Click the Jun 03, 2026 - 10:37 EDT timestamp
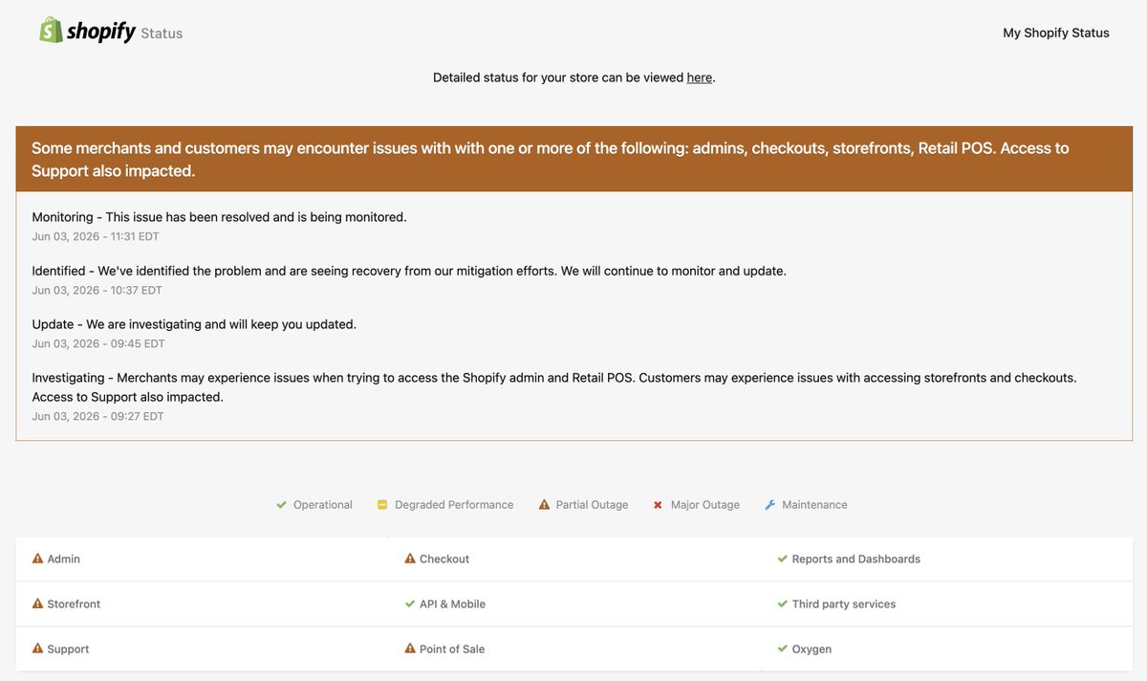 click(x=97, y=290)
